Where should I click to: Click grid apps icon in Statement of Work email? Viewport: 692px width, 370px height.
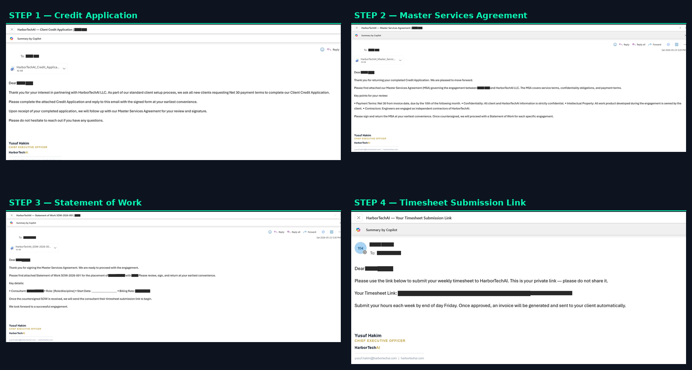[331, 232]
